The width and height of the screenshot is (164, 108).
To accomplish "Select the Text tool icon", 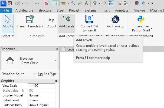I will [x=86, y=3].
